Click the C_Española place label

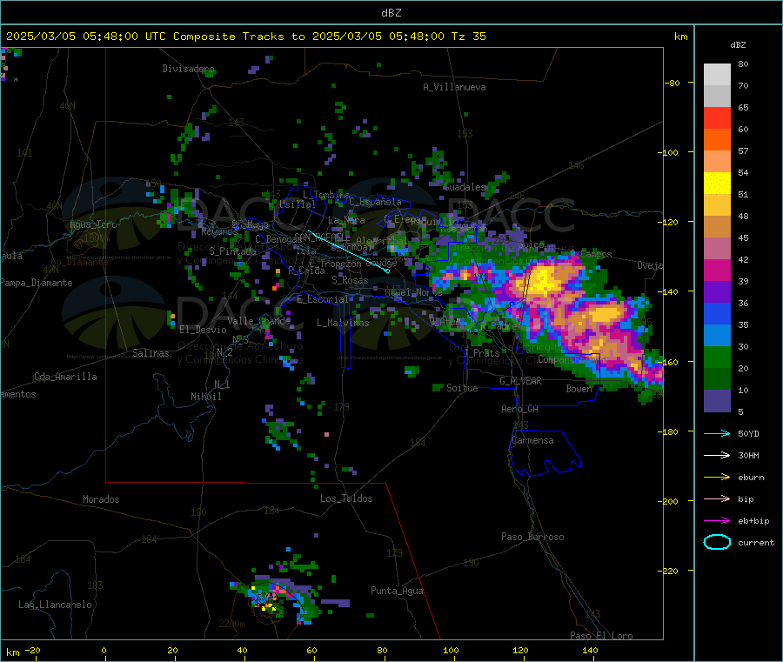[x=375, y=202]
